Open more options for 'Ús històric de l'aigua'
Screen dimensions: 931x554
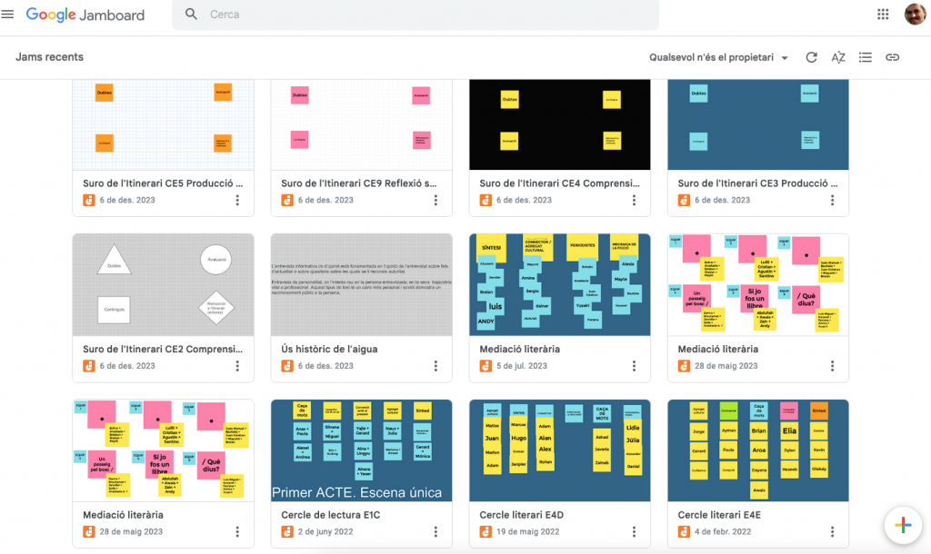pos(435,366)
